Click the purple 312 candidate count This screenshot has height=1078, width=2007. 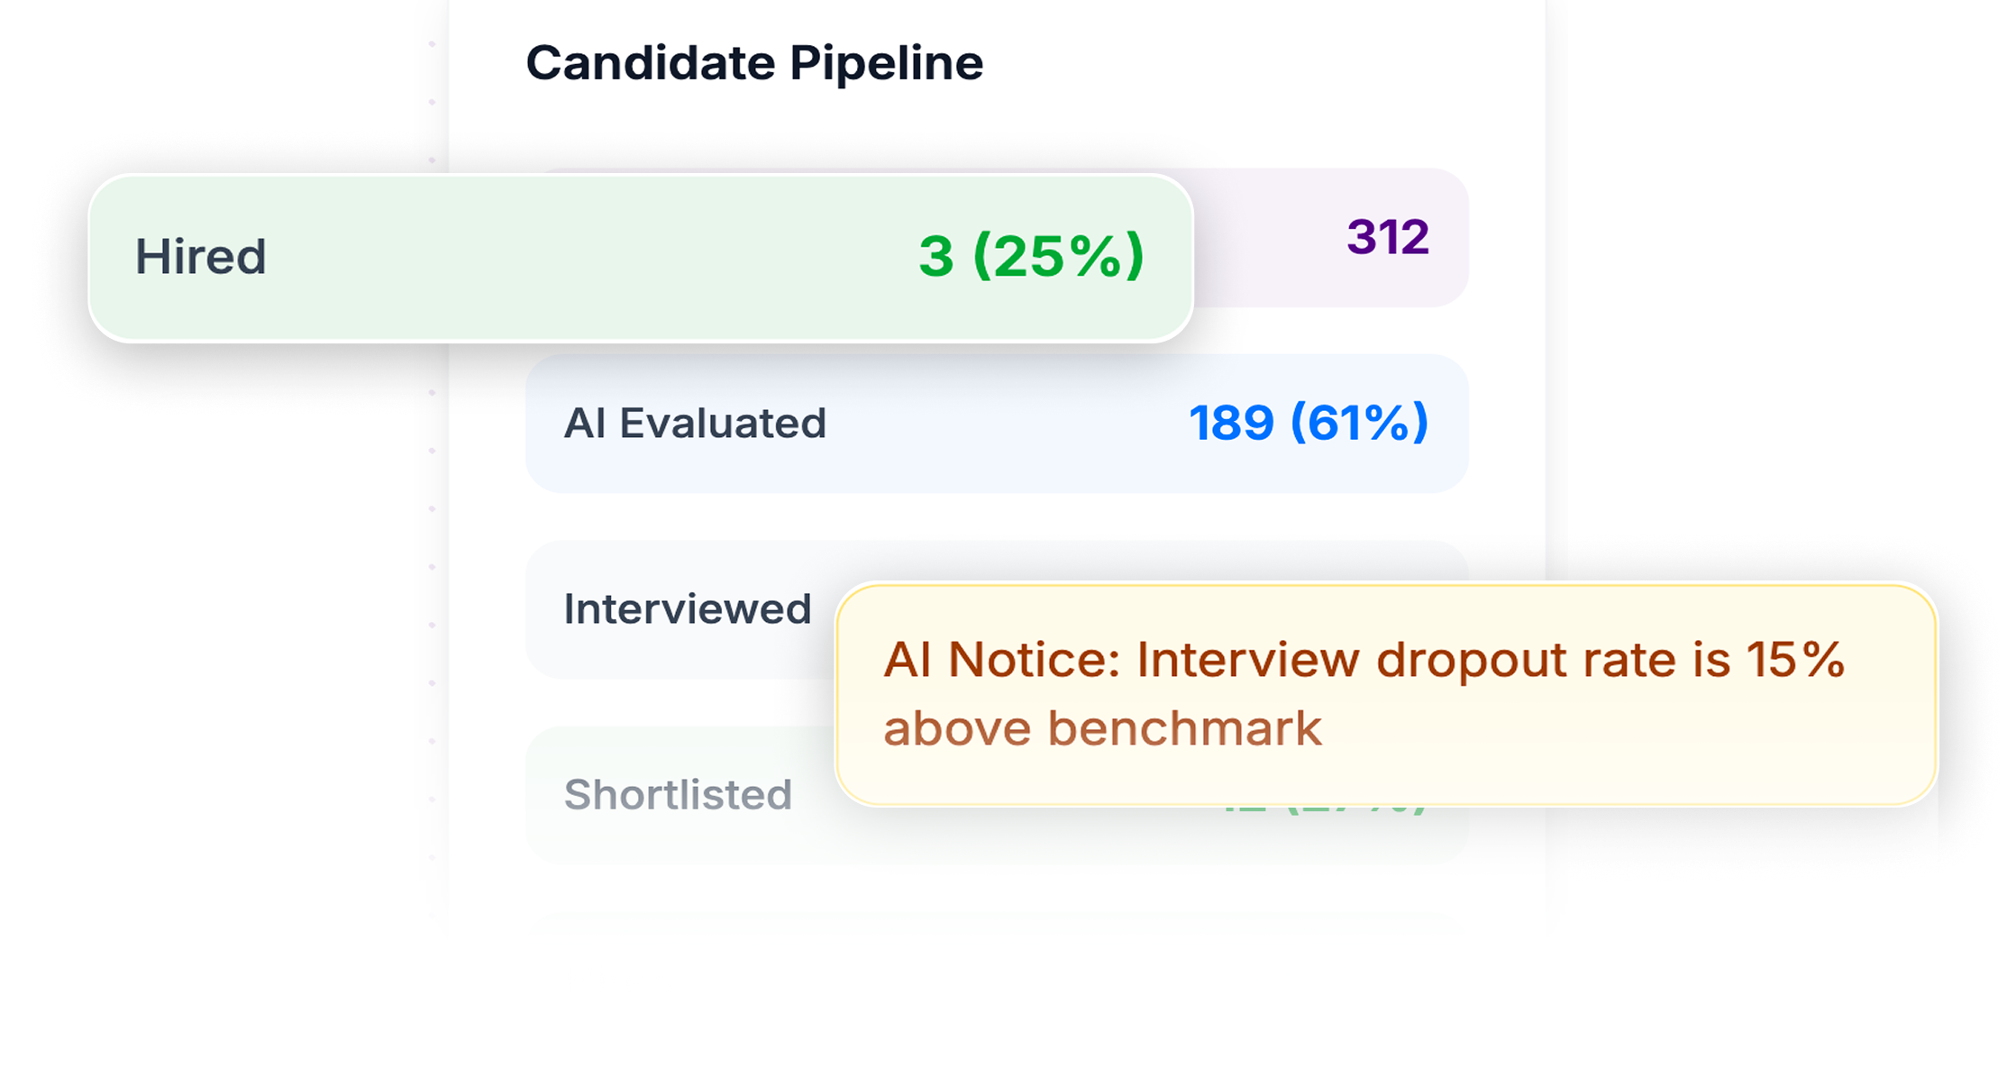tap(1387, 237)
